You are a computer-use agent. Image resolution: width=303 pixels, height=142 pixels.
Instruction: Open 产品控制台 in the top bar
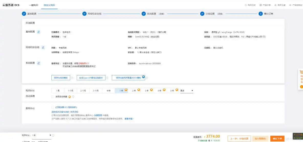(x=296, y=5)
